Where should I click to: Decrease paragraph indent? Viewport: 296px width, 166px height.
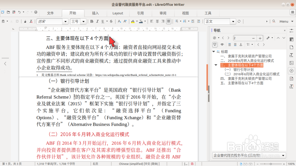[198, 22]
